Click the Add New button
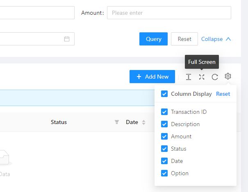Image resolution: width=248 pixels, height=192 pixels. point(152,77)
